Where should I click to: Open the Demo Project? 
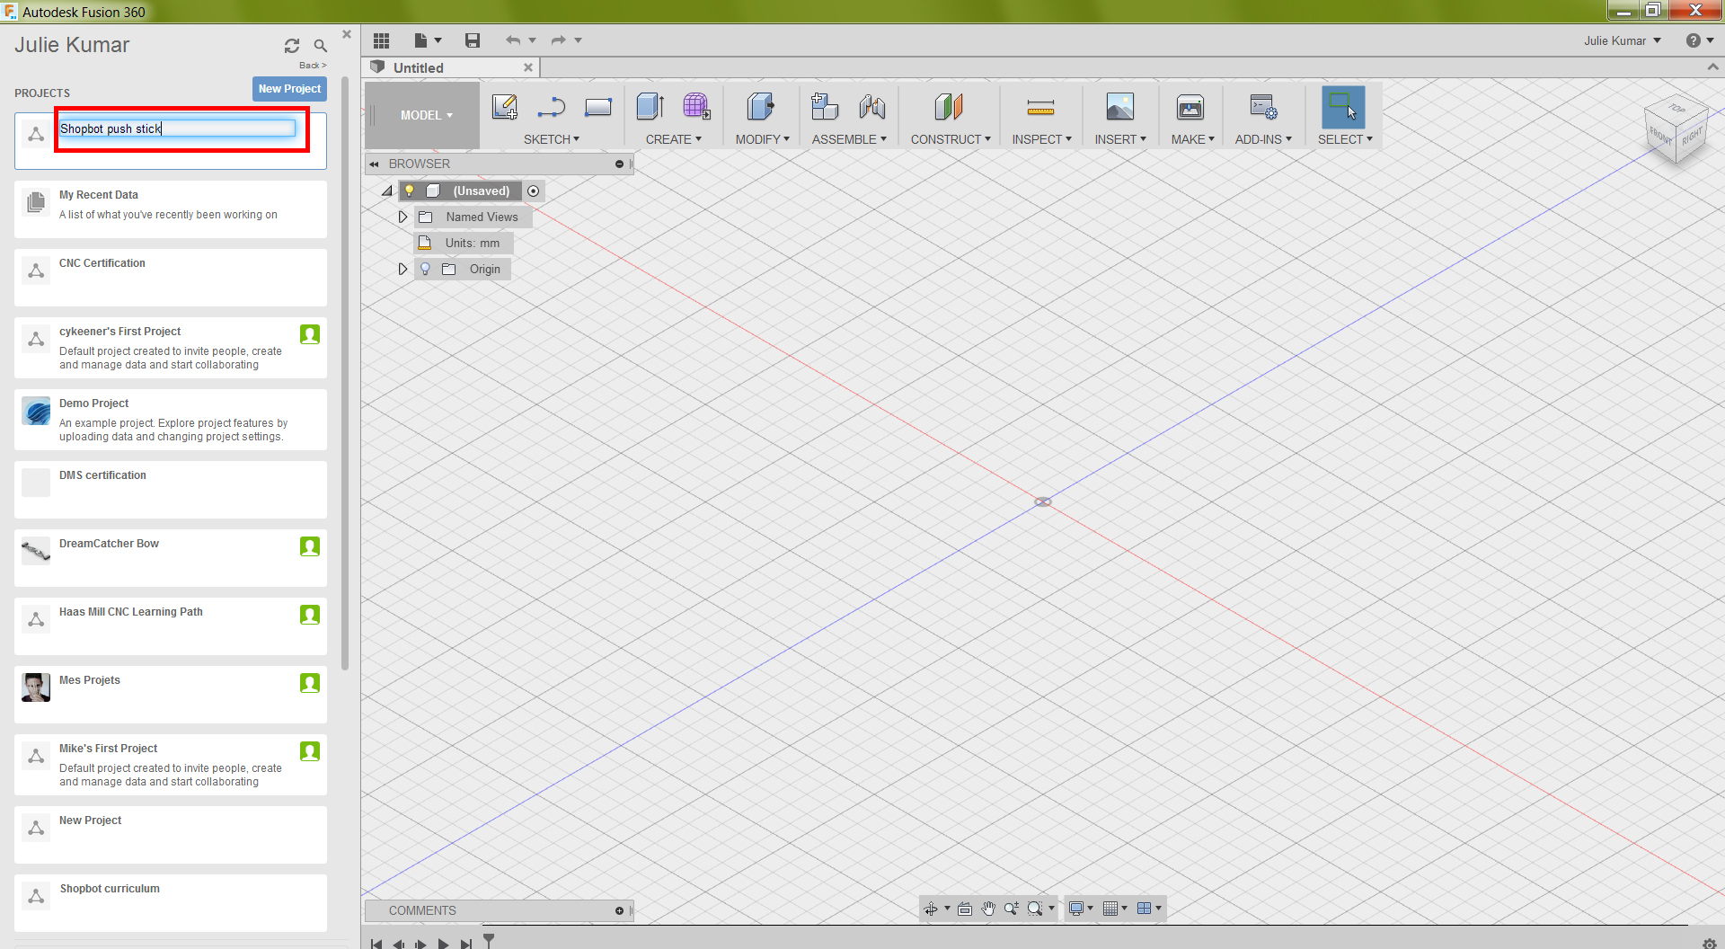point(171,420)
